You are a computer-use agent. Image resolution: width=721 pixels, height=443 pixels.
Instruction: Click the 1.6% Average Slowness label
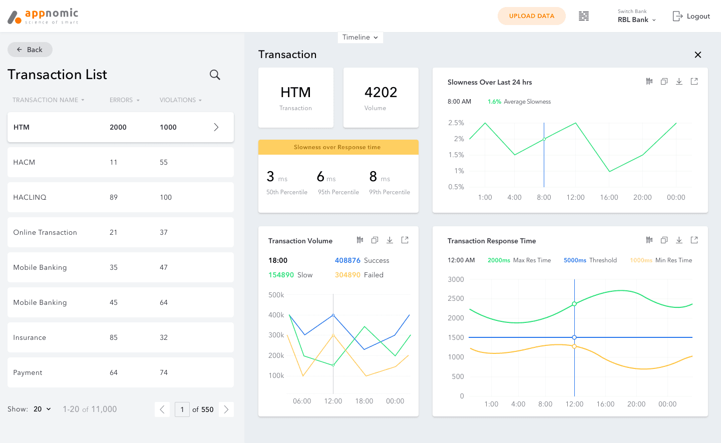point(519,102)
